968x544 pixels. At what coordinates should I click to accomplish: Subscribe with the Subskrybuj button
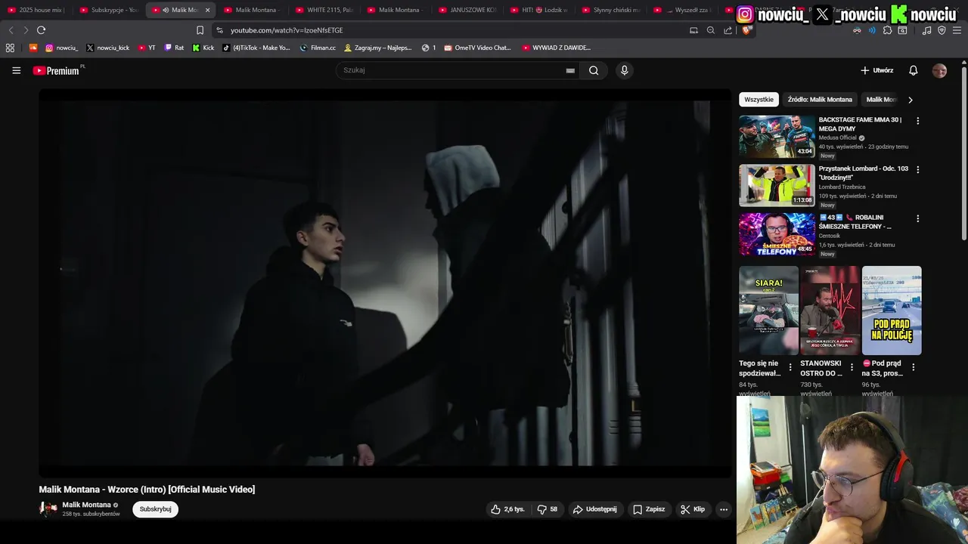tap(155, 509)
